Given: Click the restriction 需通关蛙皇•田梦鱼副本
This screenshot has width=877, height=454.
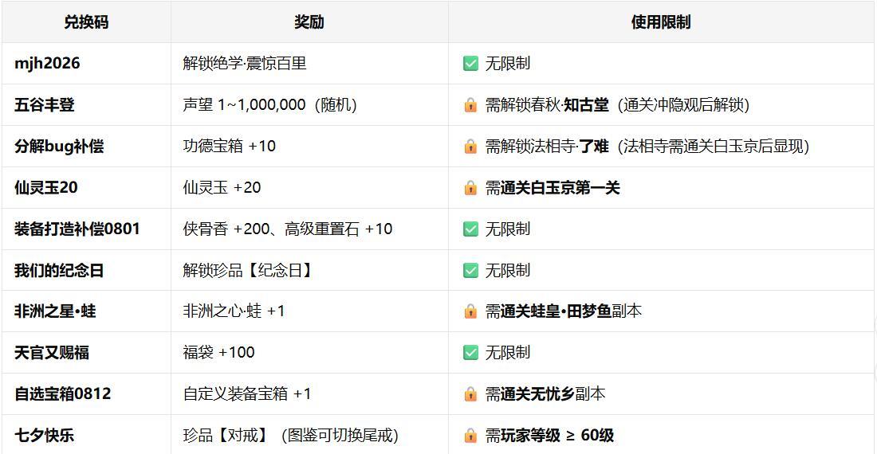Looking at the screenshot, I should [x=563, y=311].
